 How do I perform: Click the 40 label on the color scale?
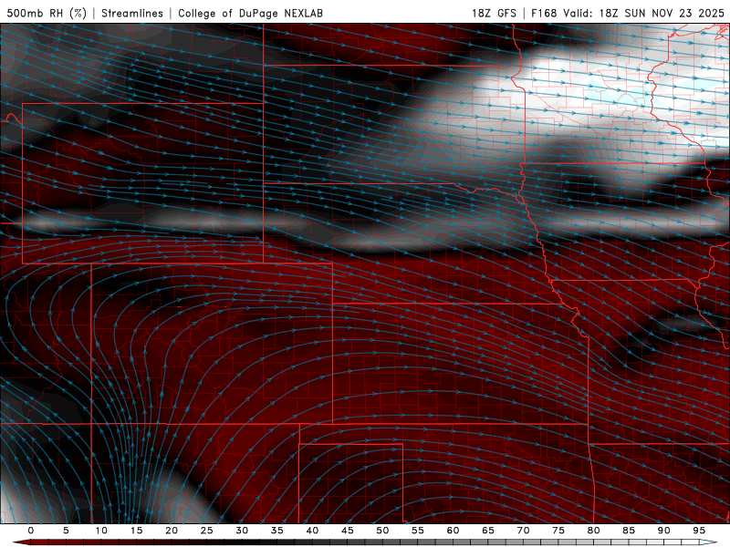pos(312,531)
